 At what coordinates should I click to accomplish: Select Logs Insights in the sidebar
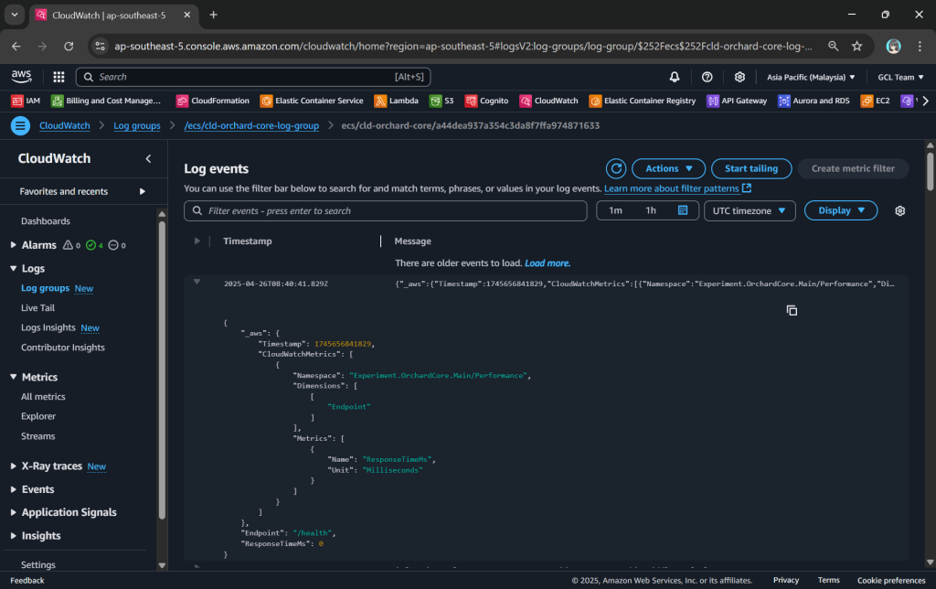[49, 327]
